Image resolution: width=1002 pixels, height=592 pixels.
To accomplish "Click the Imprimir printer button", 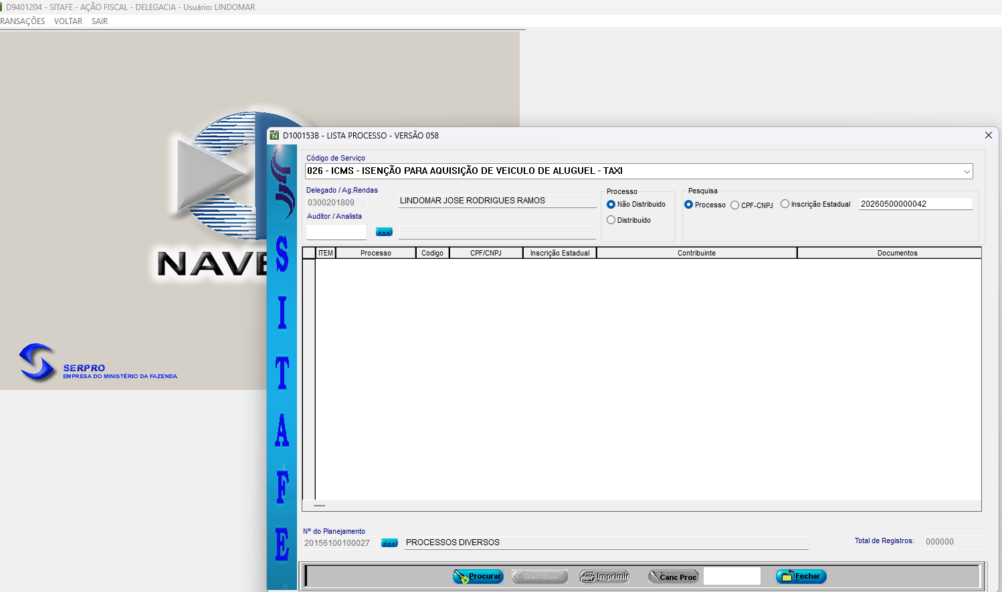I will click(605, 577).
